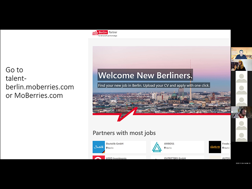Open the AMBOSS company name link
This screenshot has height=189, width=252.
(x=169, y=144)
